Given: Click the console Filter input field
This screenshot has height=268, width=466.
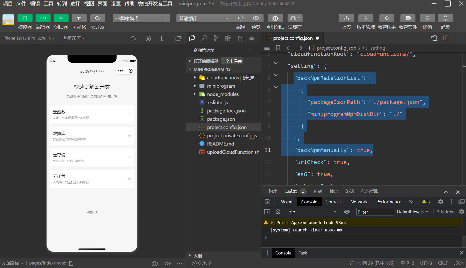Looking at the screenshot, I should click(375, 212).
